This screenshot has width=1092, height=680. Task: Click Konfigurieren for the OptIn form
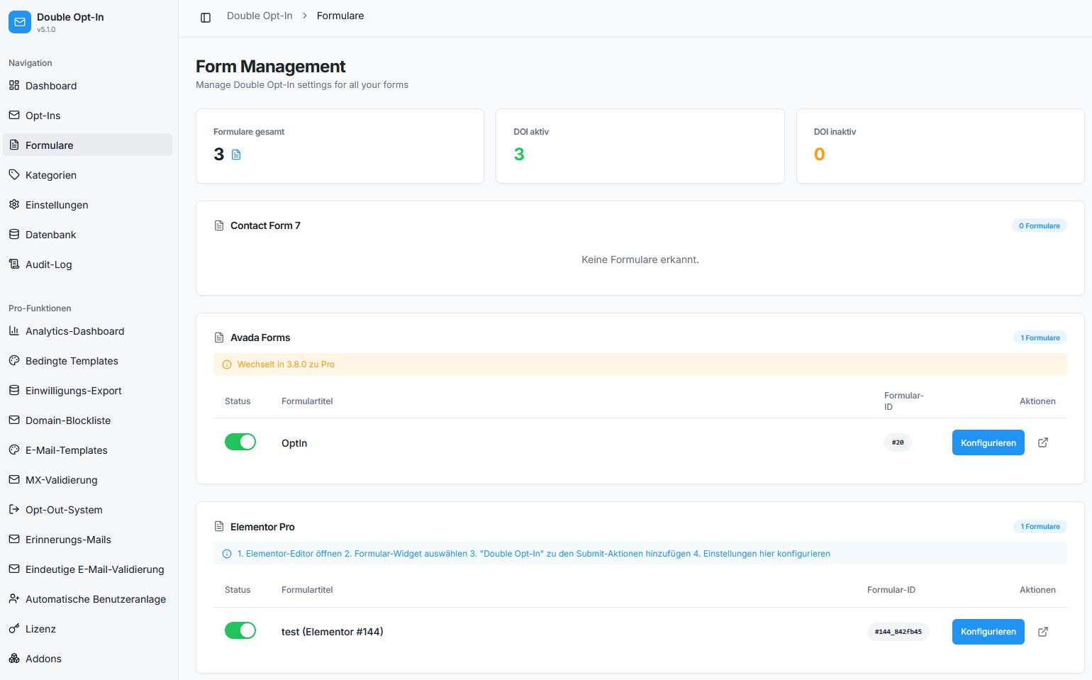point(988,442)
